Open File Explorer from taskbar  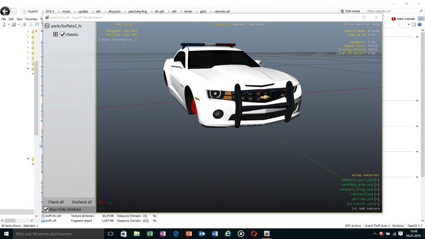point(136,233)
